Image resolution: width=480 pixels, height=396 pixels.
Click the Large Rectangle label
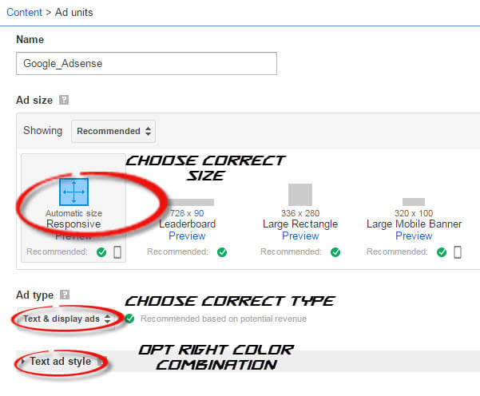(x=300, y=224)
